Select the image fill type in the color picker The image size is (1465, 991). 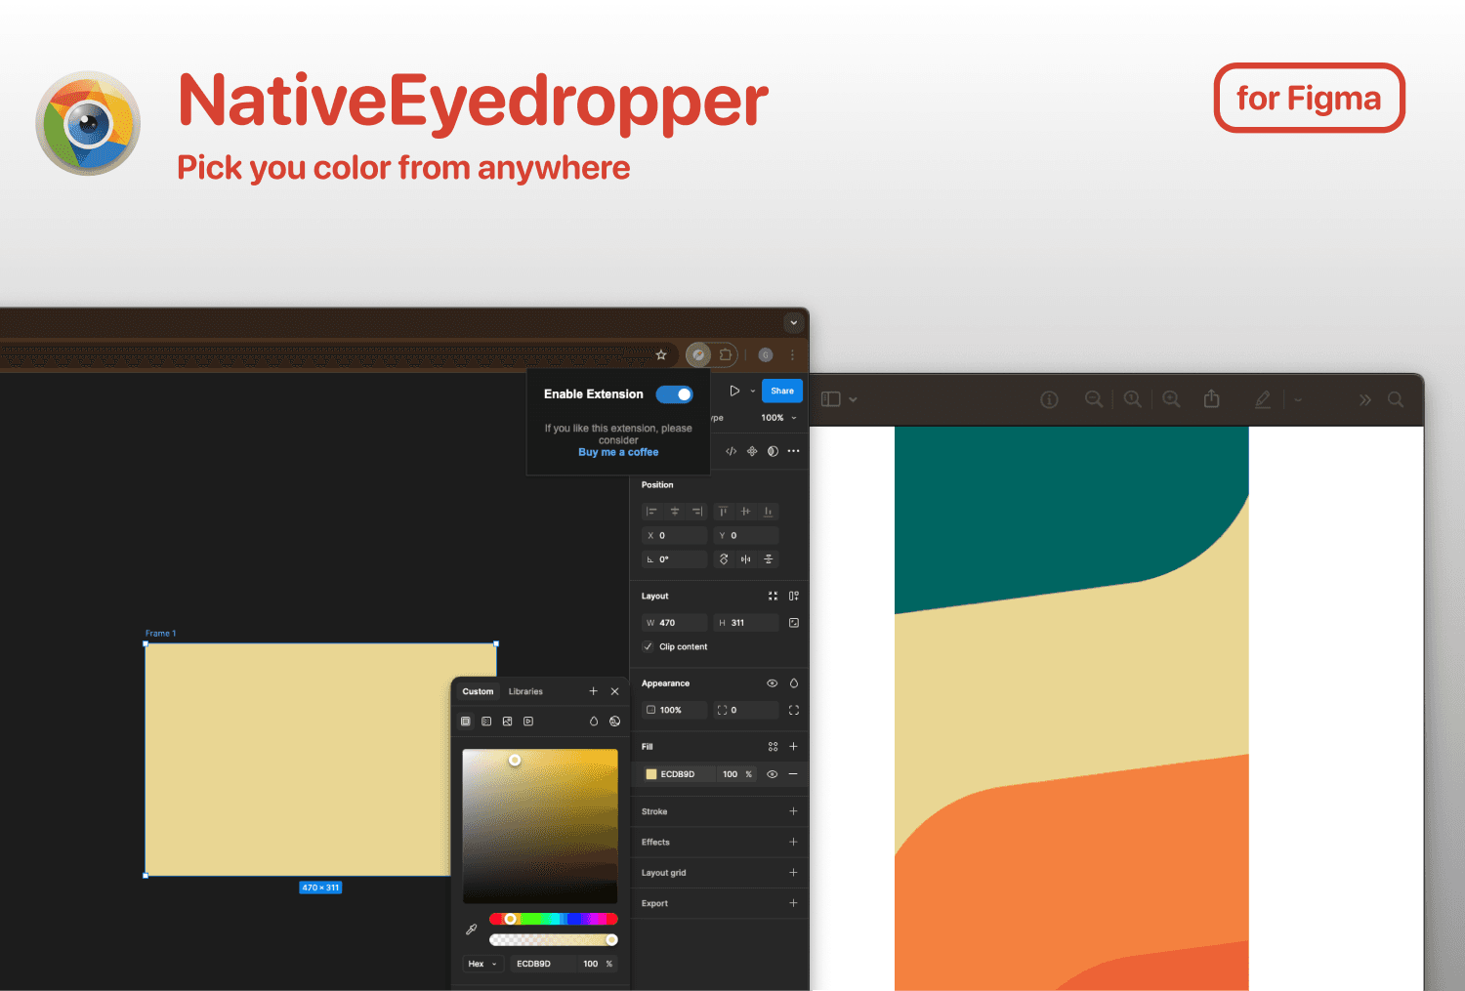(x=508, y=721)
